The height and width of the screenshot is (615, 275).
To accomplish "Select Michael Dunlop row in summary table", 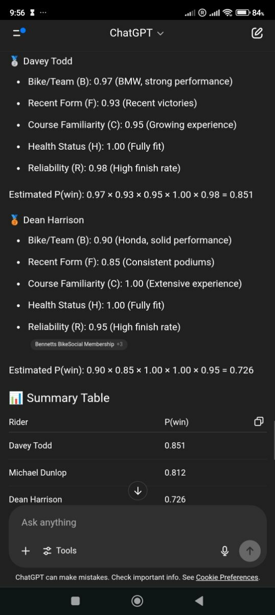I will coord(137,473).
